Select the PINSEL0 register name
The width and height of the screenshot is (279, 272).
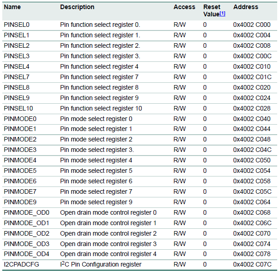click(x=17, y=25)
